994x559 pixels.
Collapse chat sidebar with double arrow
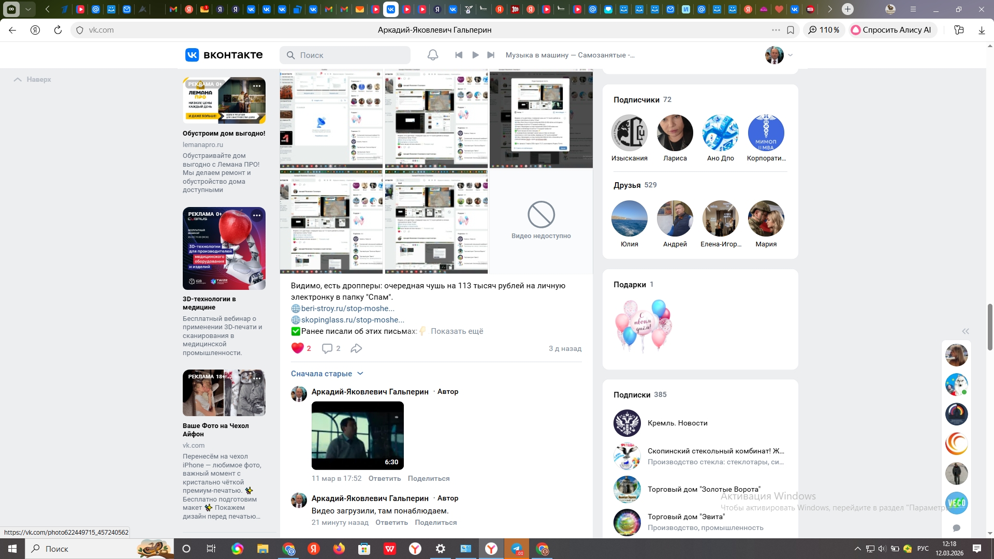pos(965,331)
